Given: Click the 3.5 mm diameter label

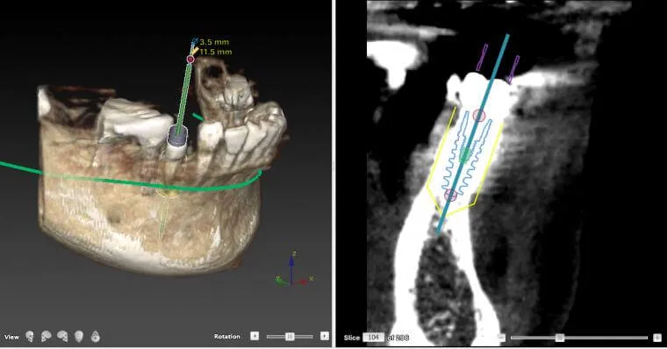Looking at the screenshot, I should pyautogui.click(x=214, y=42).
